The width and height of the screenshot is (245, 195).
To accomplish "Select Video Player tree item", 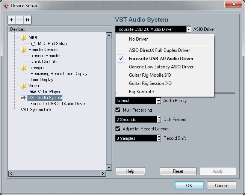I will click(49, 92).
